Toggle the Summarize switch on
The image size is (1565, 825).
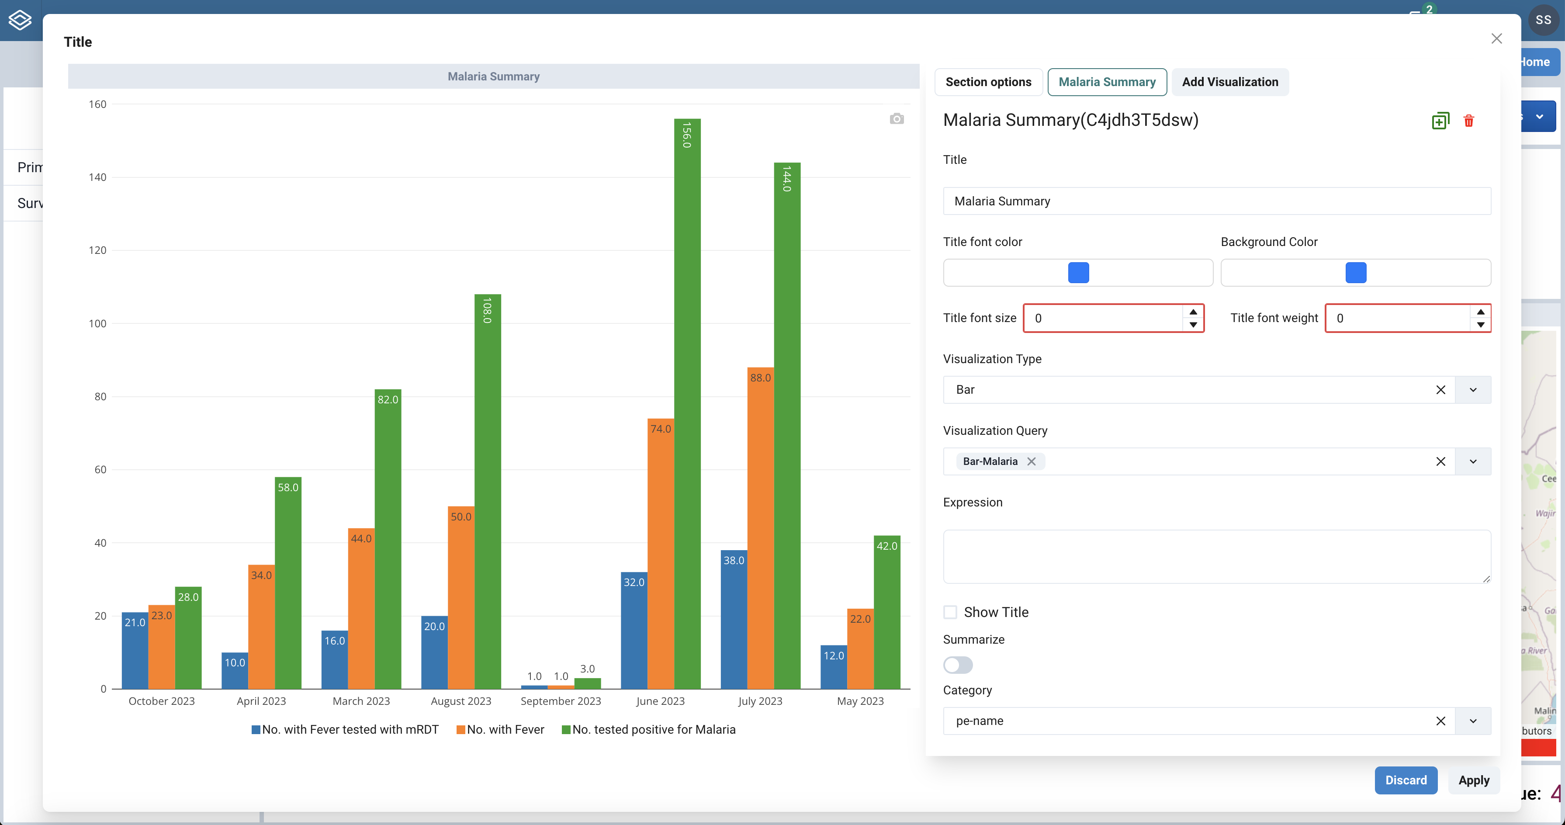tap(957, 665)
